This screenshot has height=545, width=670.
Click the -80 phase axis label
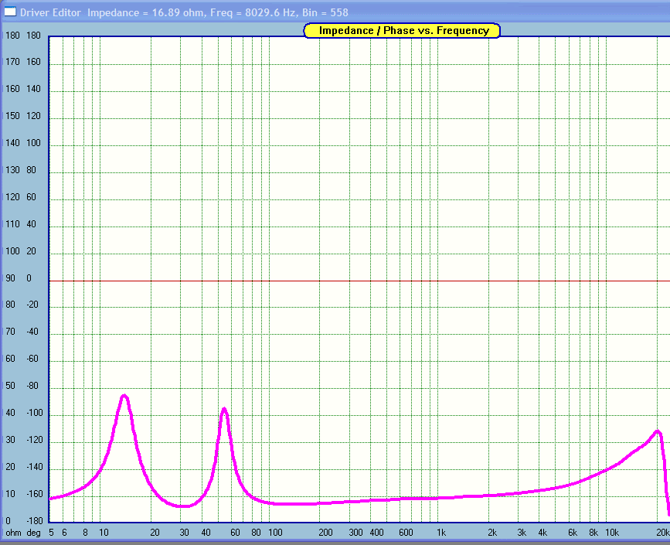32,386
